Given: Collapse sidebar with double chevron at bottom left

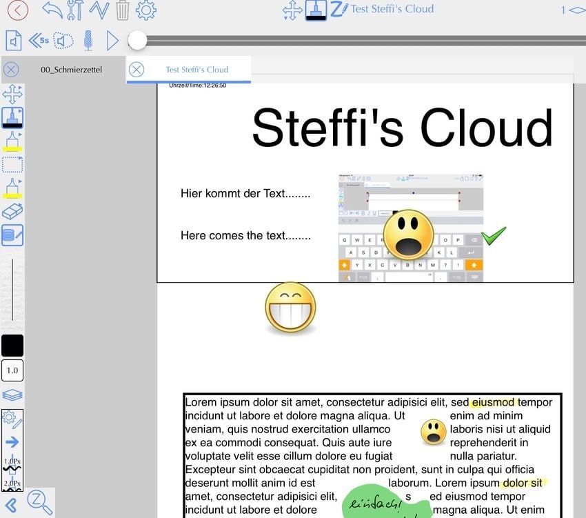Looking at the screenshot, I should coord(11,504).
